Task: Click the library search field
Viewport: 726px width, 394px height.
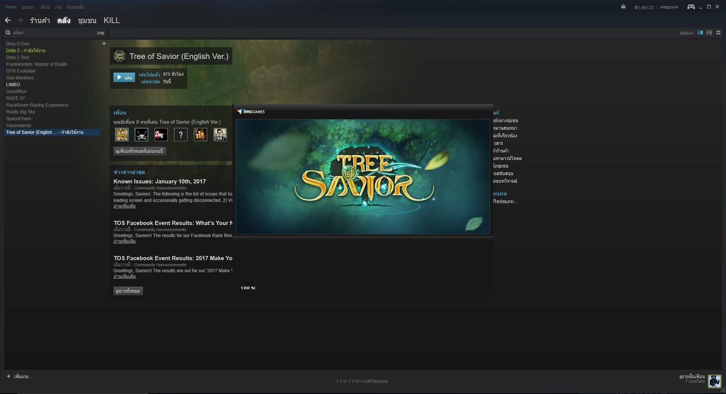Action: tap(49, 33)
